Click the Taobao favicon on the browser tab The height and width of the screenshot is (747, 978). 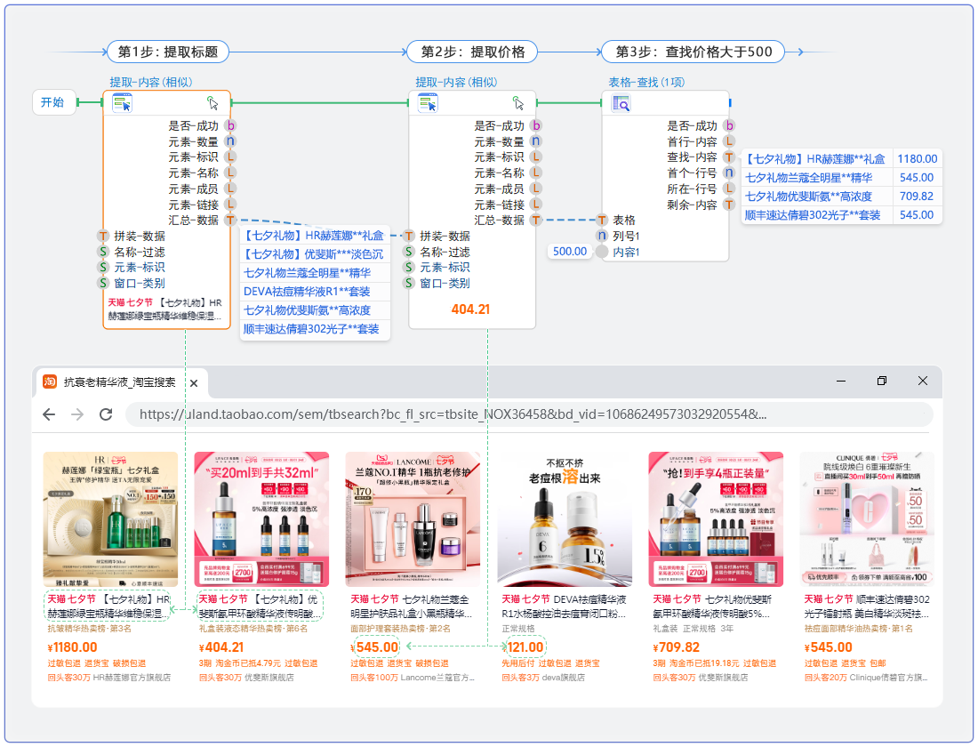pos(50,382)
